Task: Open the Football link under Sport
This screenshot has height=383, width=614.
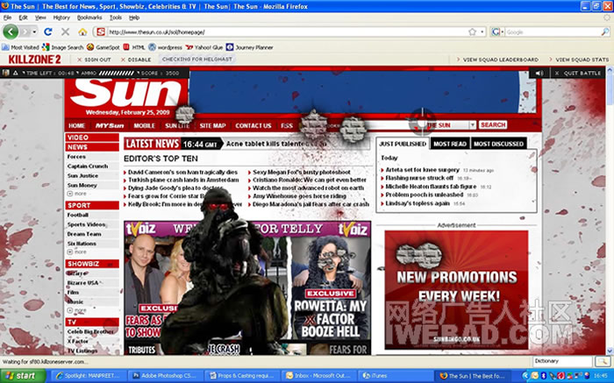Action: click(77, 215)
